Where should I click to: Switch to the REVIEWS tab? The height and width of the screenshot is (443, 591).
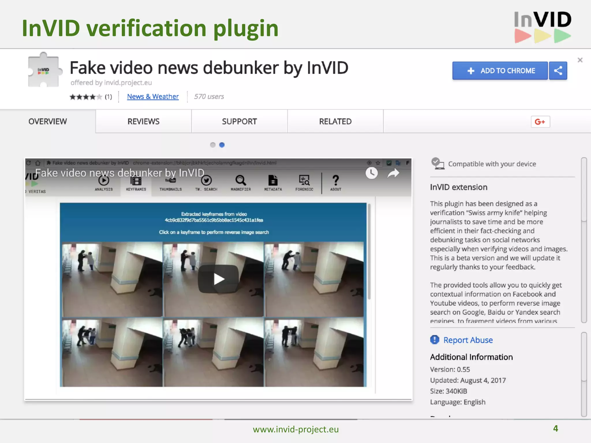[143, 121]
